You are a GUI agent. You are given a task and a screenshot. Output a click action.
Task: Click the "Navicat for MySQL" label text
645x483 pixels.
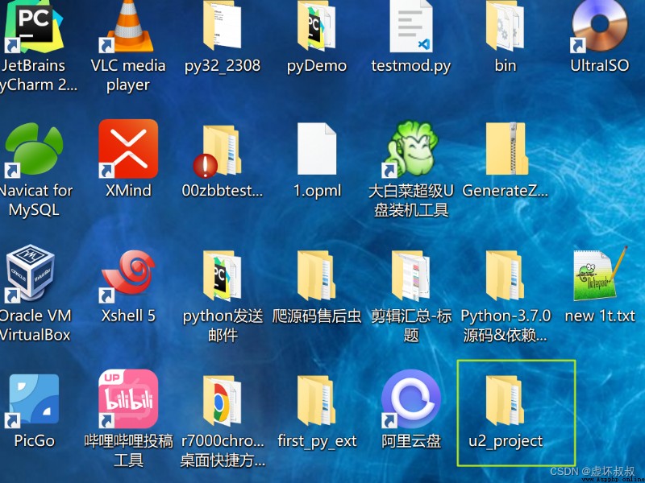(35, 200)
